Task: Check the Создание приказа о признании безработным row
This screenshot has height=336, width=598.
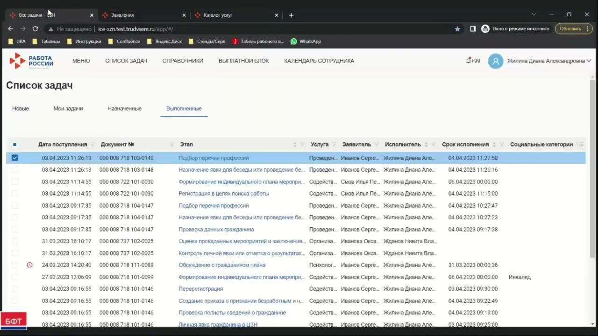Action: 14,301
